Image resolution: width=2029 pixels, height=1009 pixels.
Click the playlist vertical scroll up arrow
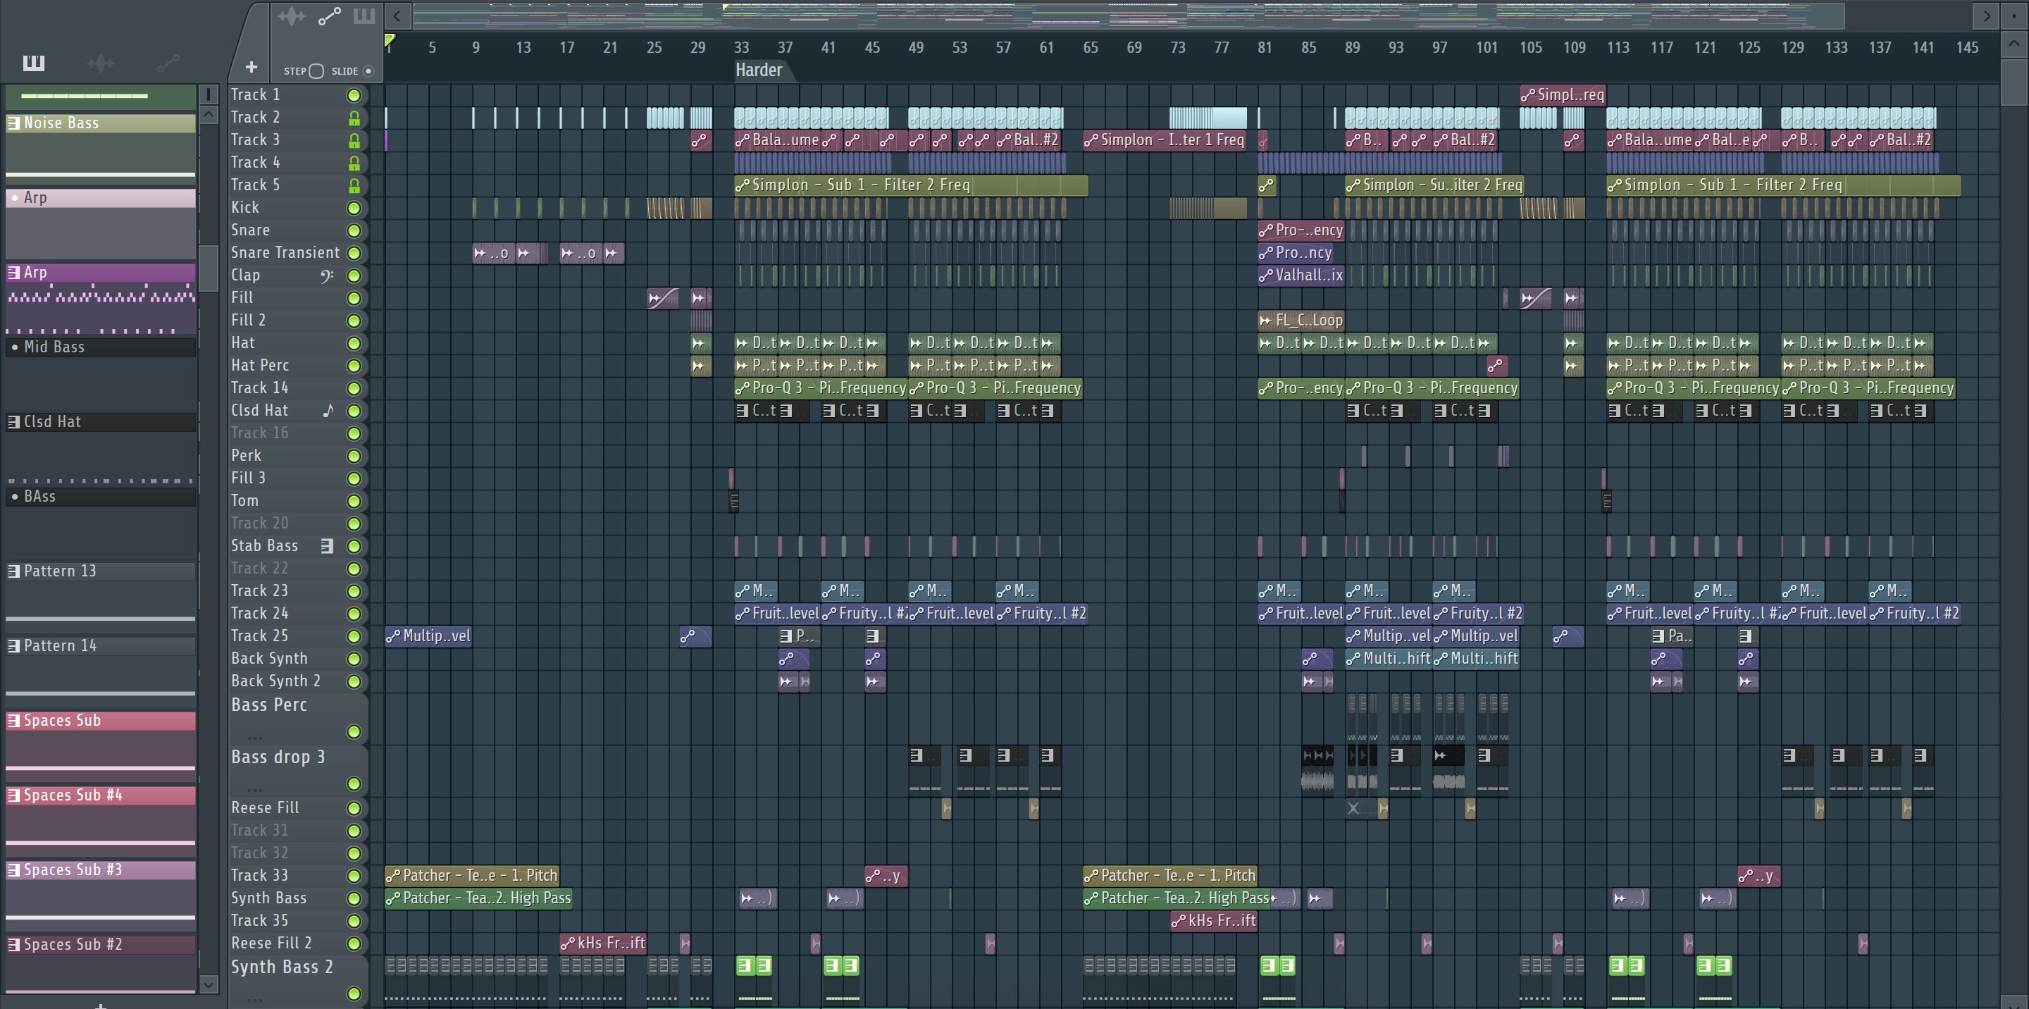pyautogui.click(x=2014, y=43)
